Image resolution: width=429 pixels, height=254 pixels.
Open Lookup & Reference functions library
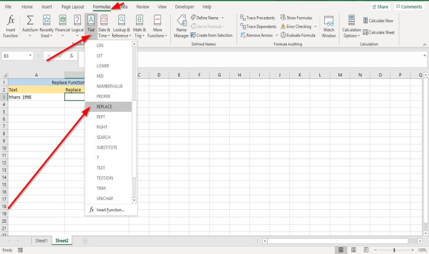[121, 26]
